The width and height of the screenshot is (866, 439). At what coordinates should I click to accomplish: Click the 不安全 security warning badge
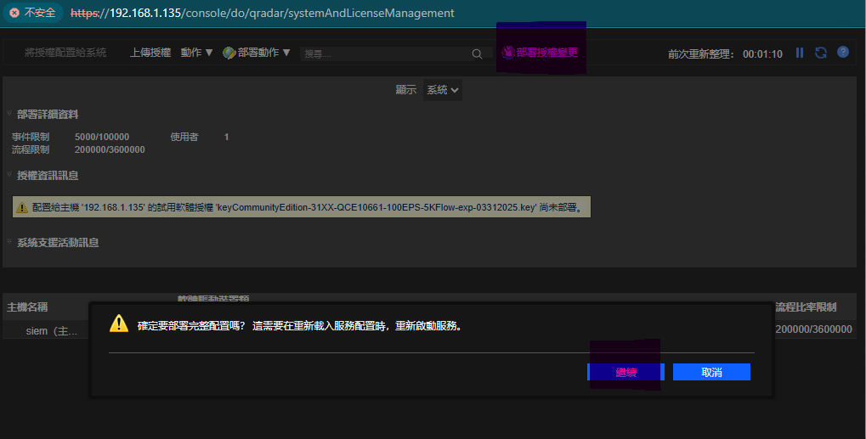(x=32, y=13)
